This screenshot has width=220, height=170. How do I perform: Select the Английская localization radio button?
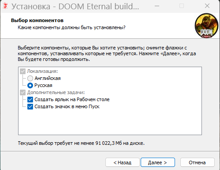click(x=30, y=78)
